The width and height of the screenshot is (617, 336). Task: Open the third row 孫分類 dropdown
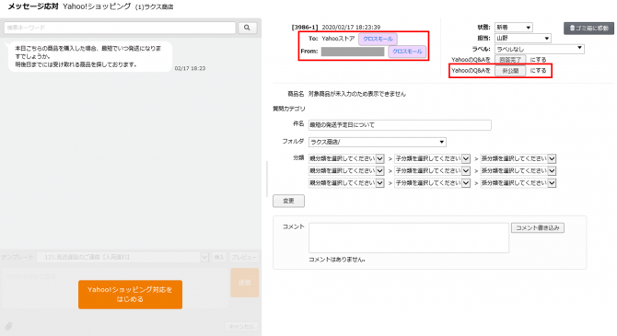coord(518,183)
